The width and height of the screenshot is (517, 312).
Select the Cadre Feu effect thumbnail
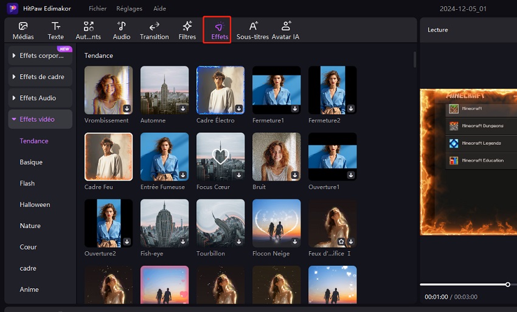108,157
